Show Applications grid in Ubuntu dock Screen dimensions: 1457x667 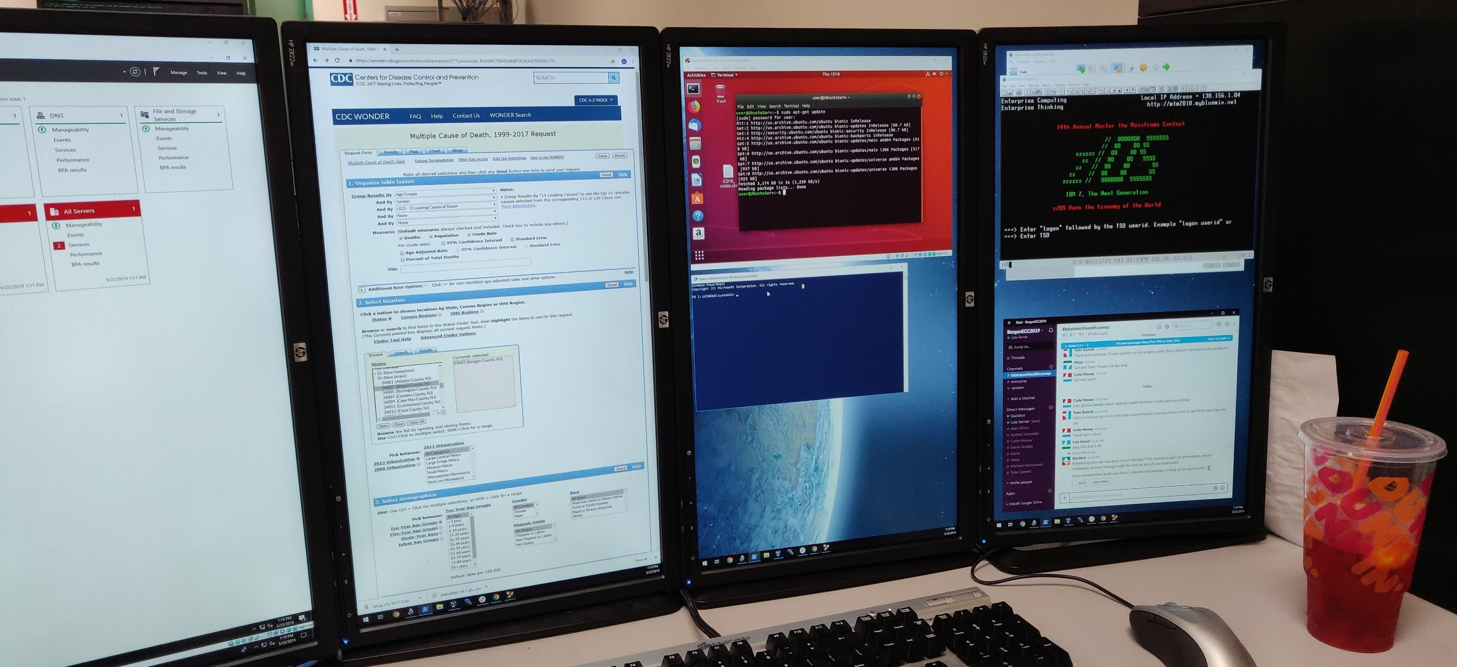pyautogui.click(x=699, y=255)
